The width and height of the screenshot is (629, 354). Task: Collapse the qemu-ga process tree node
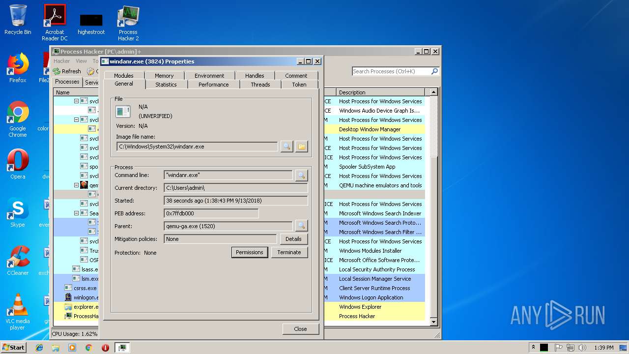click(76, 185)
